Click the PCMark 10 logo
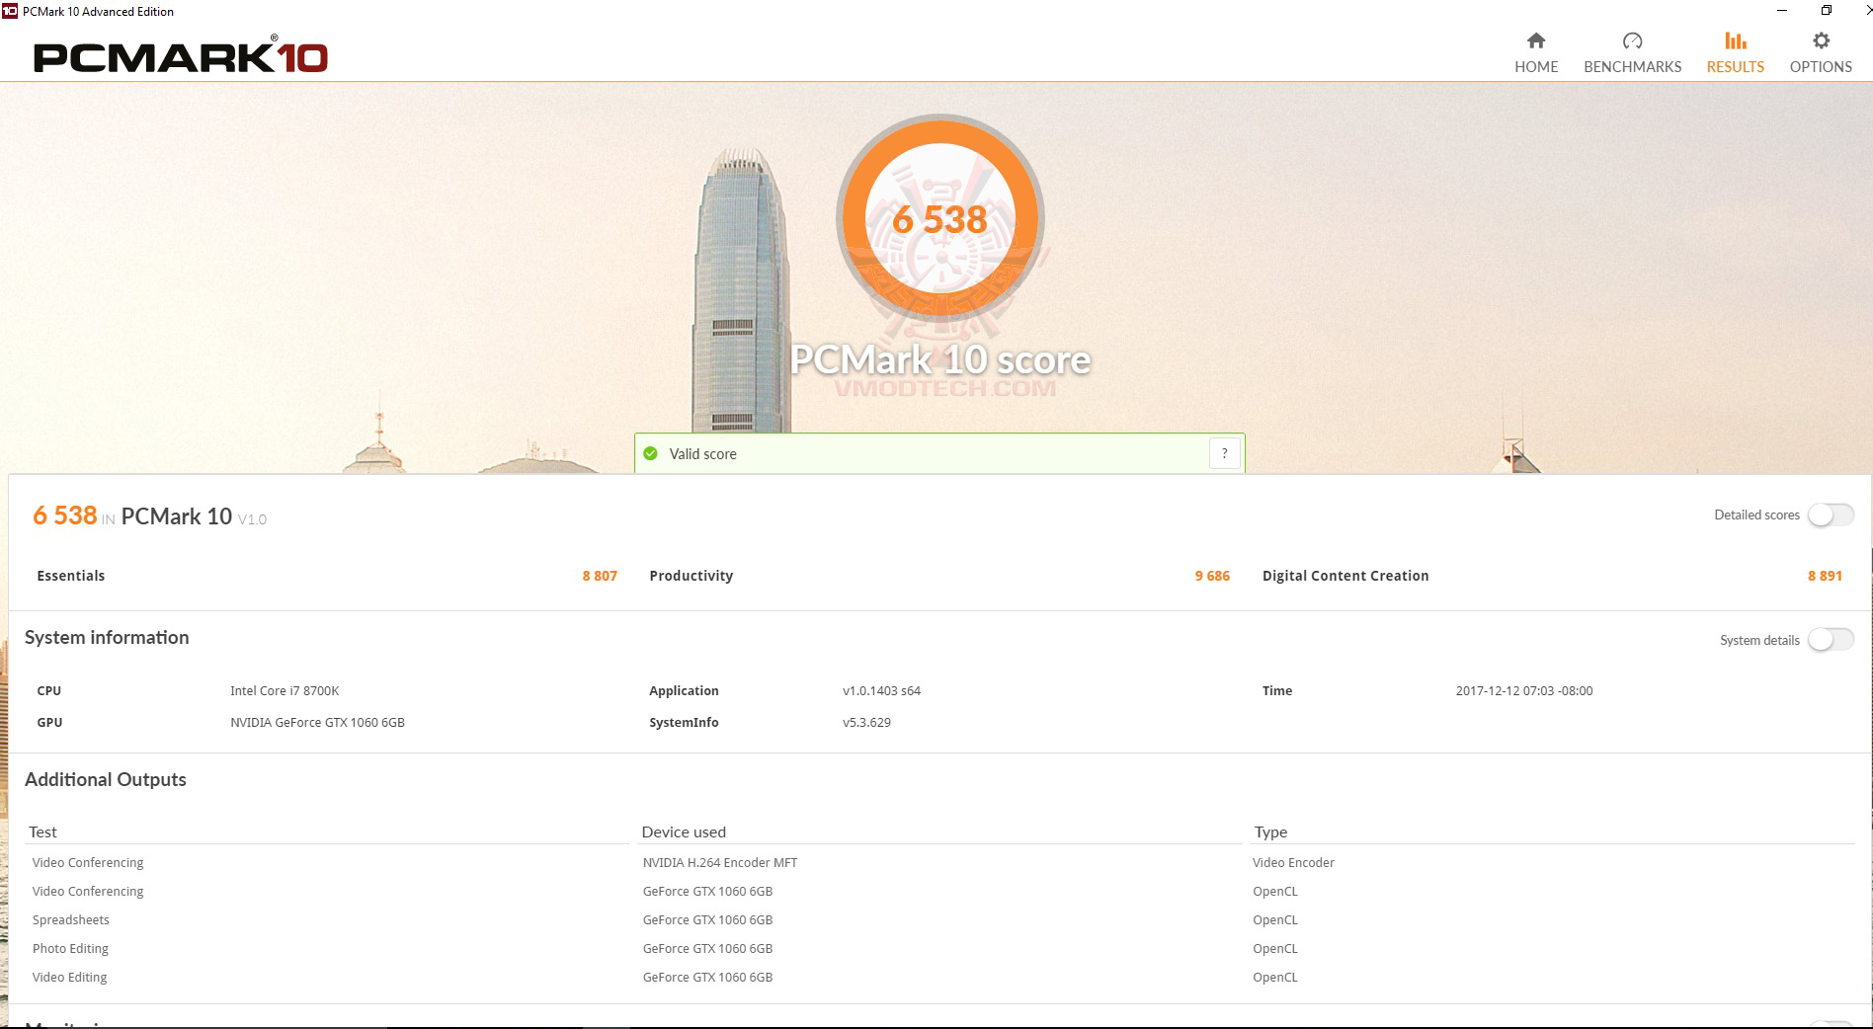This screenshot has width=1873, height=1029. click(181, 56)
